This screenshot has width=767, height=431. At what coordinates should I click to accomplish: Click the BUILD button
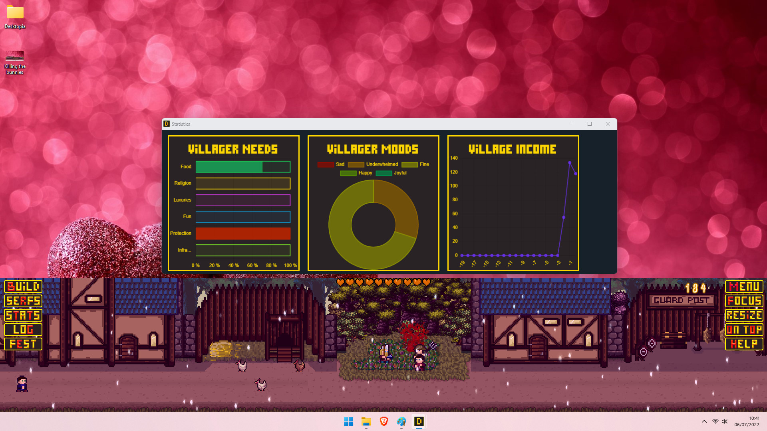click(x=22, y=287)
